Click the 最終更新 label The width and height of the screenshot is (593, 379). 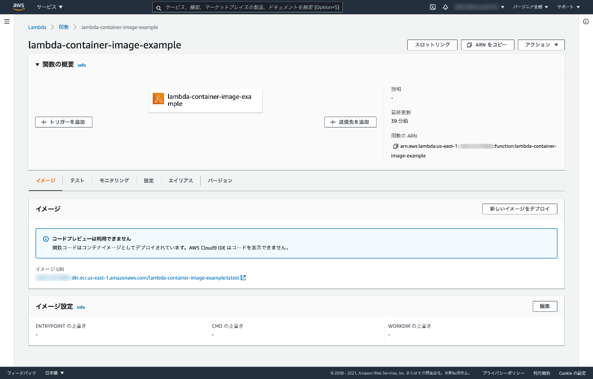click(x=401, y=113)
